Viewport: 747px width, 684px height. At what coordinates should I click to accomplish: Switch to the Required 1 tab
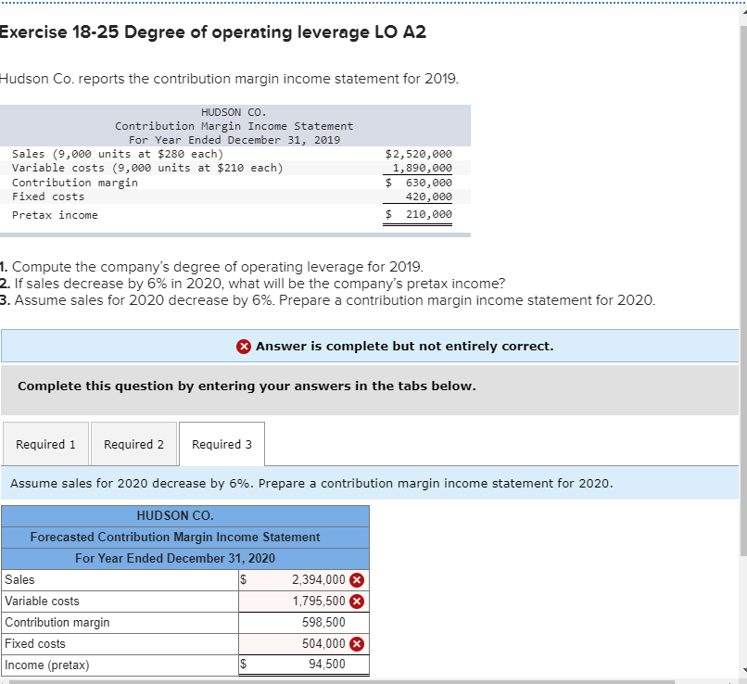click(45, 443)
